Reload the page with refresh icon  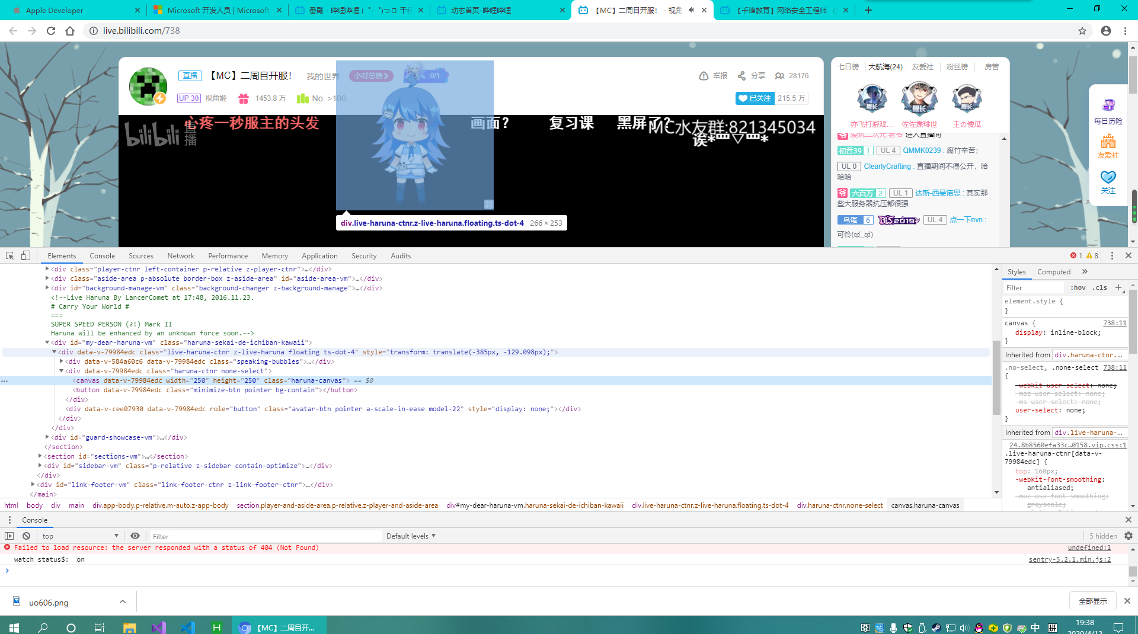coord(51,31)
